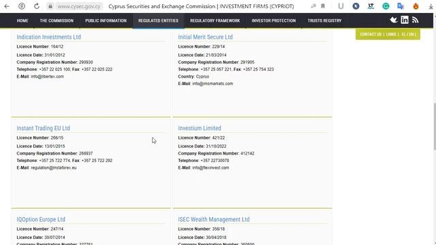
Task: Select licence date 30/04/2018
Action: point(216,238)
